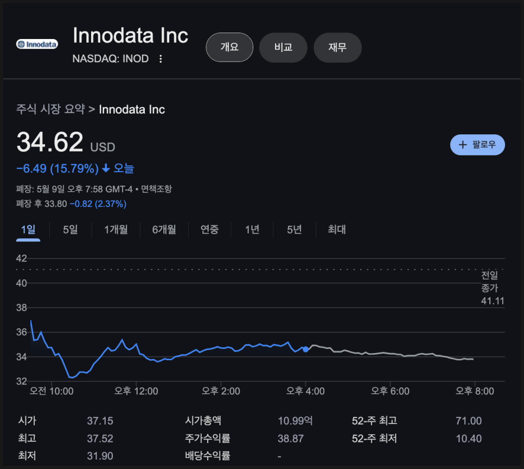Click the 시가총액 value 10.99억
Image resolution: width=524 pixels, height=469 pixels.
[x=295, y=421]
